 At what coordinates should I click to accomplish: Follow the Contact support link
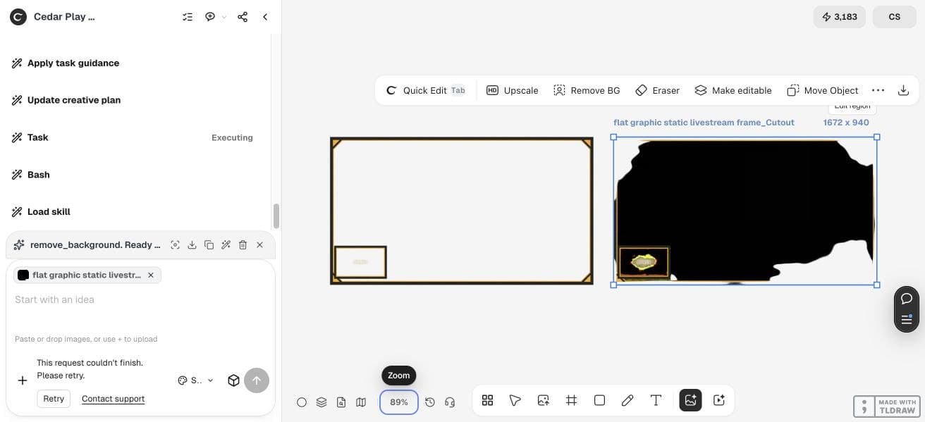(113, 399)
